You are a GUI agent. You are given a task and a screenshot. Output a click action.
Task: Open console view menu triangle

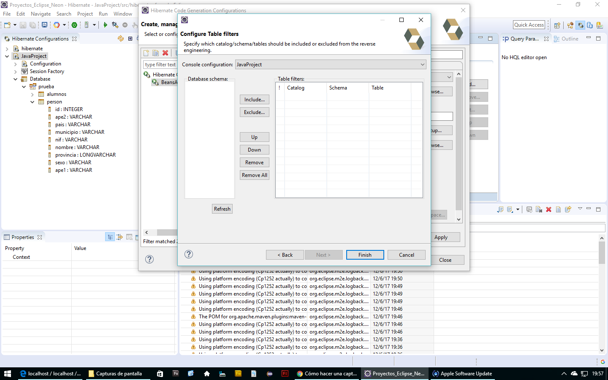pyautogui.click(x=580, y=209)
